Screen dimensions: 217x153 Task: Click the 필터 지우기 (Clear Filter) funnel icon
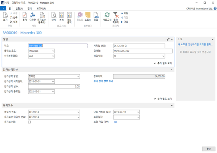click(x=116, y=18)
